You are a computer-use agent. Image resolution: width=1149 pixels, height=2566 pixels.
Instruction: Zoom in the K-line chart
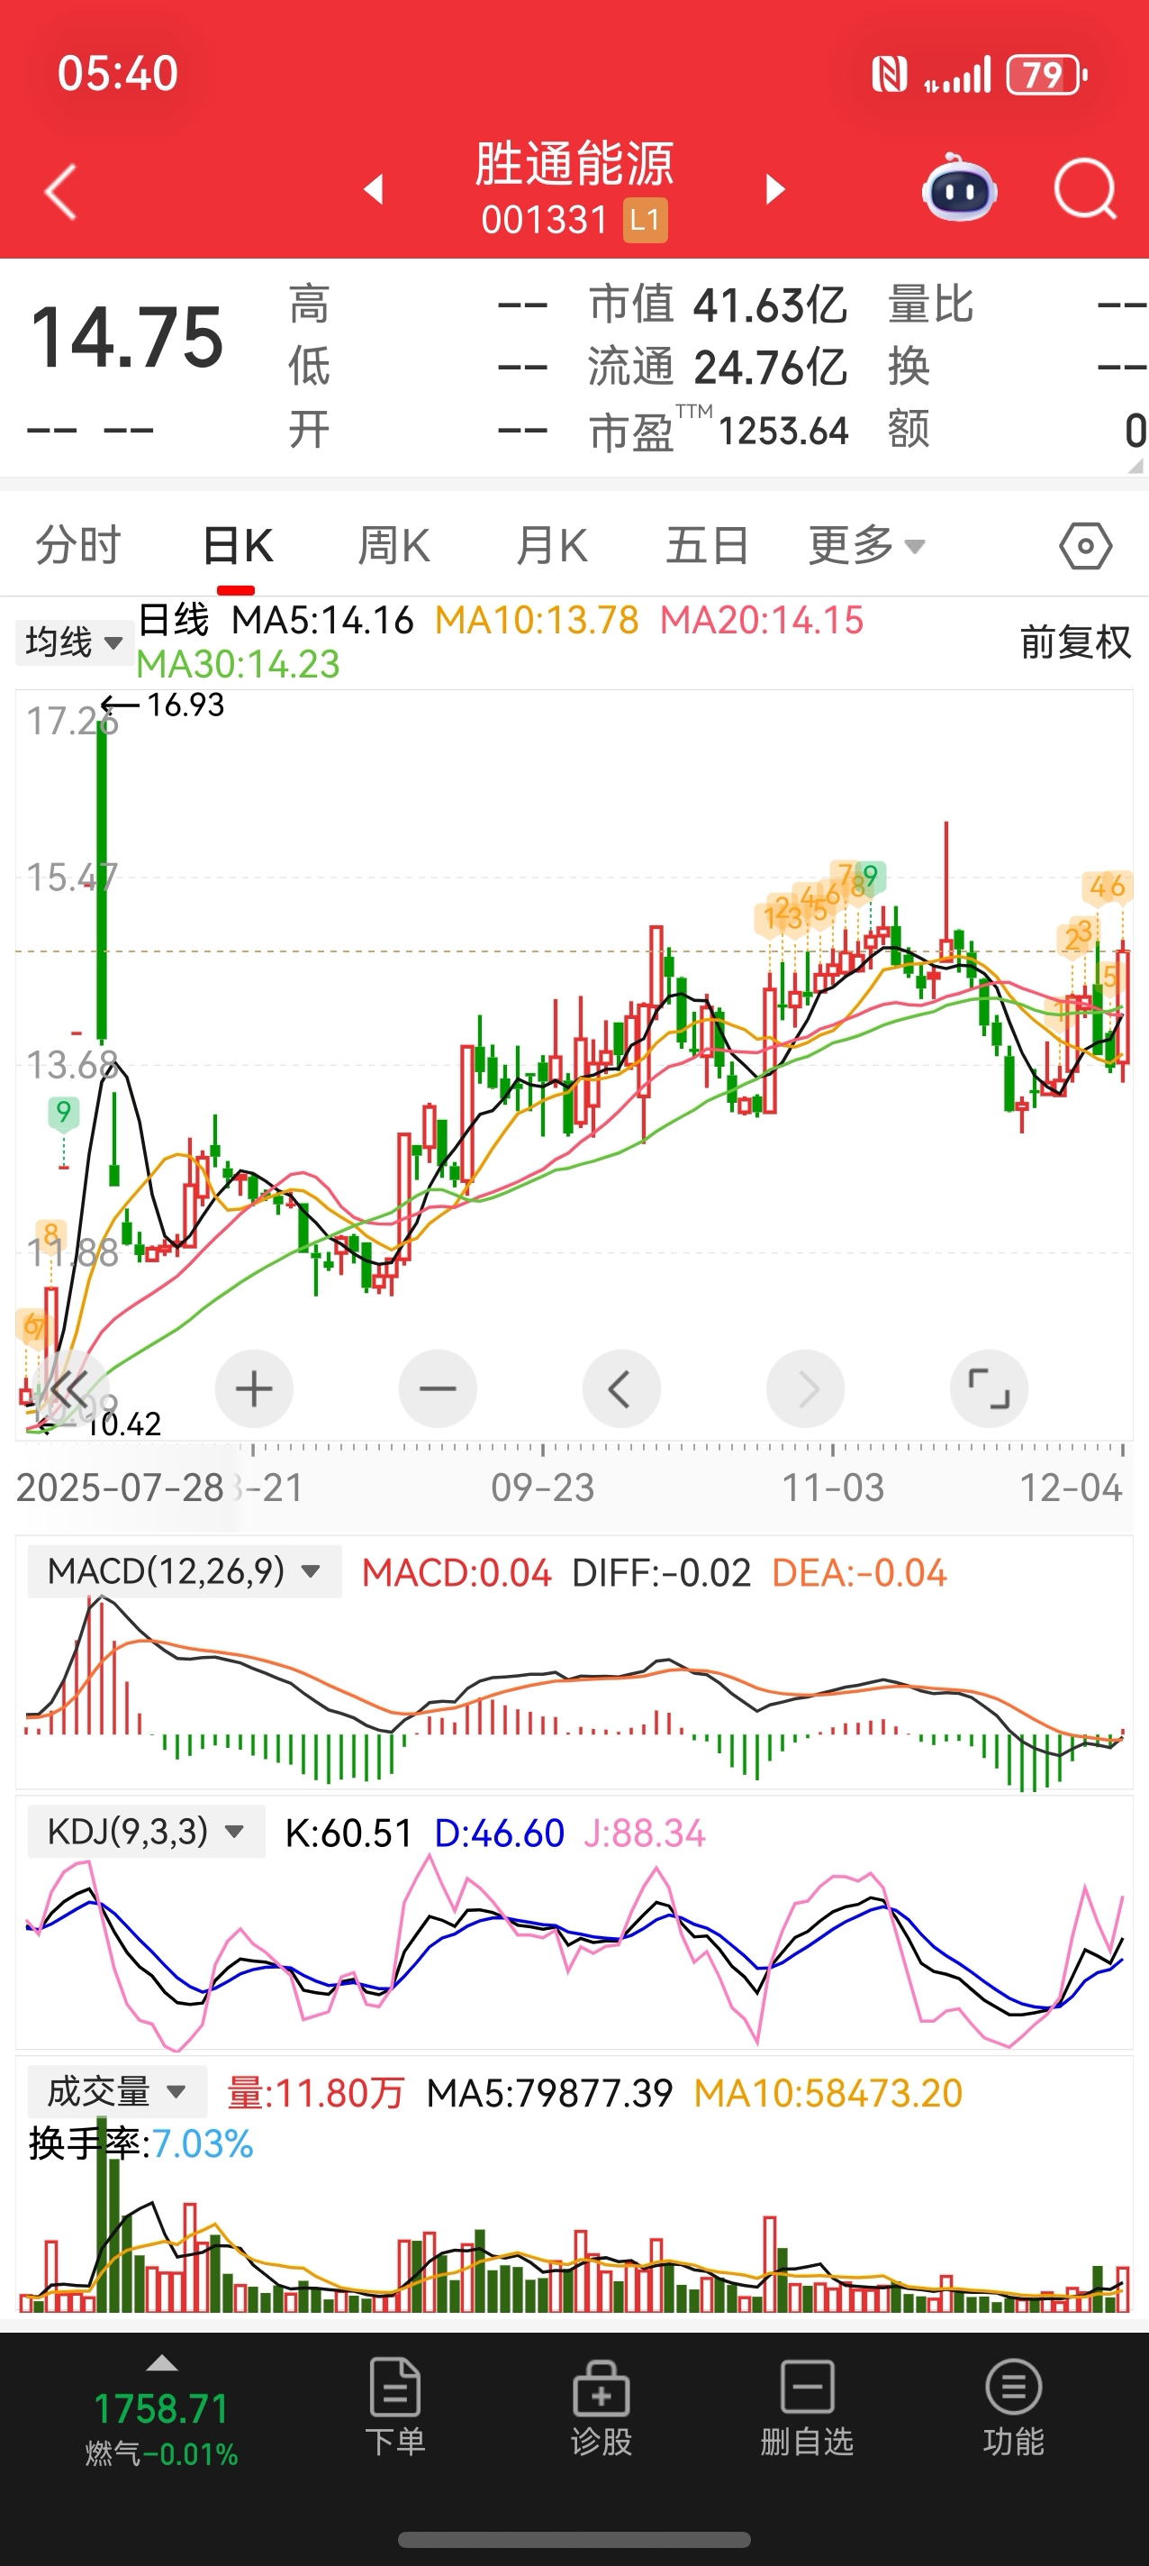(x=254, y=1388)
